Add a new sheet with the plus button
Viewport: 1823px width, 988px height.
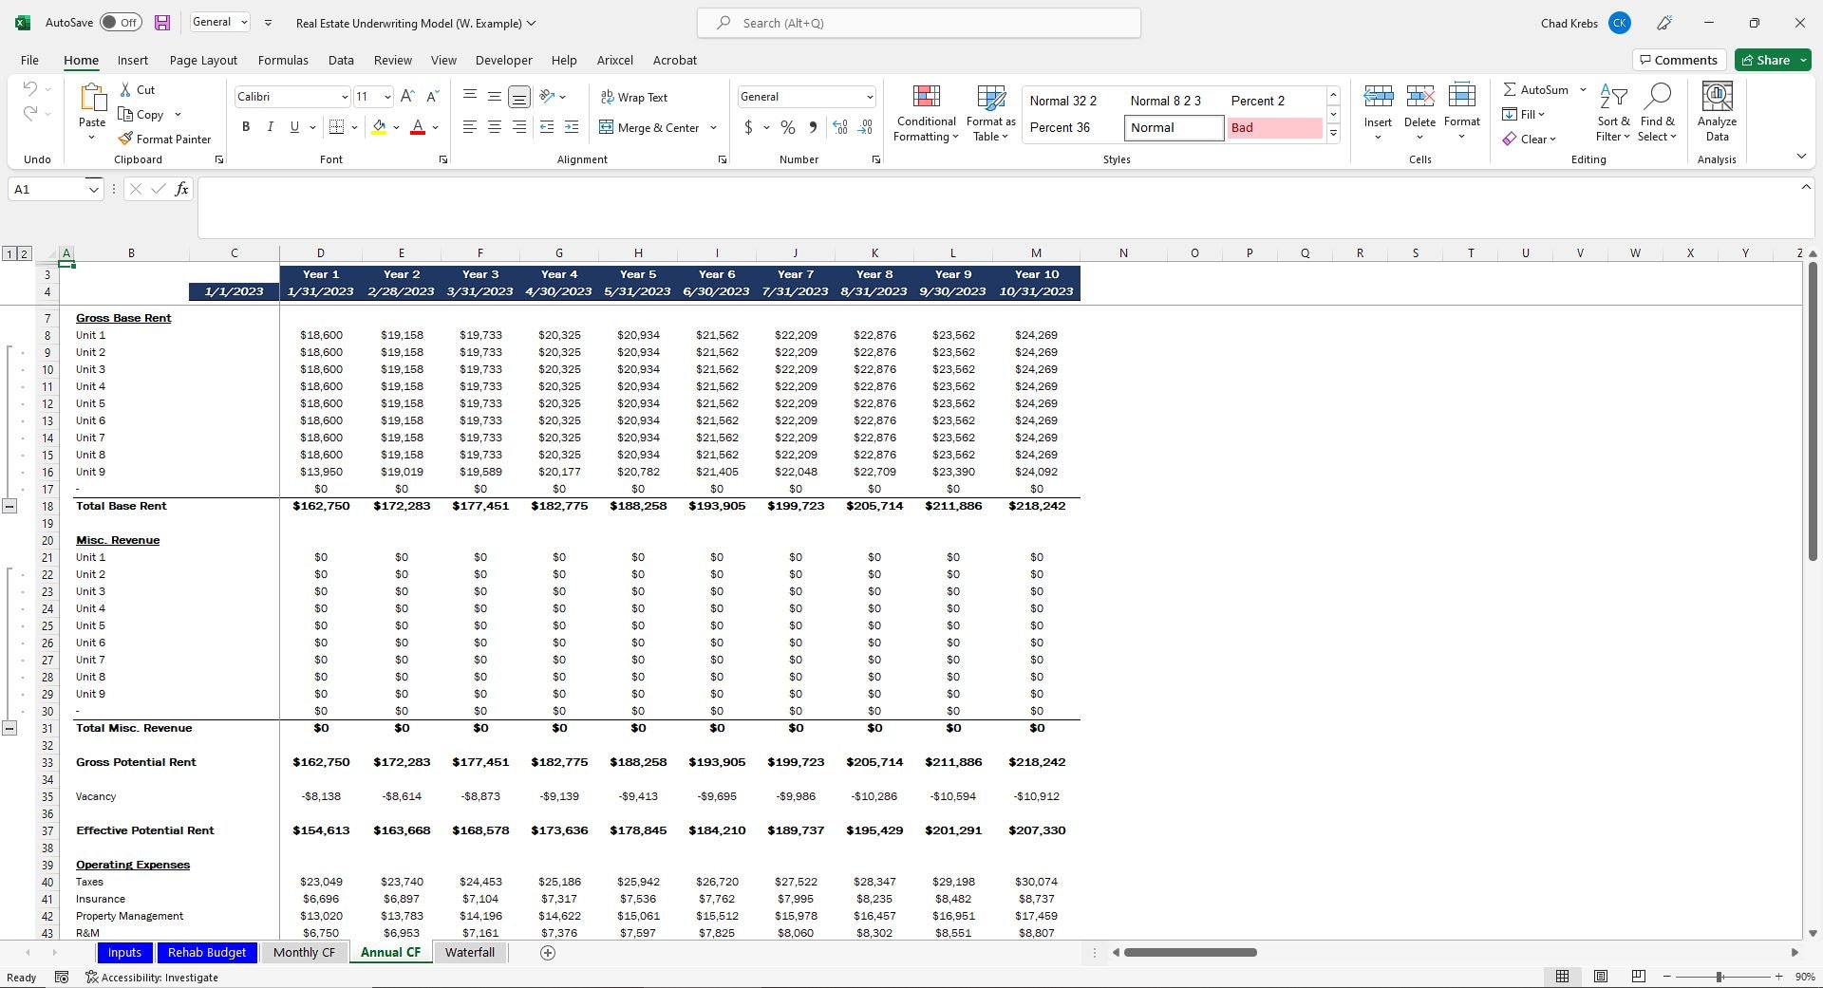(x=548, y=952)
